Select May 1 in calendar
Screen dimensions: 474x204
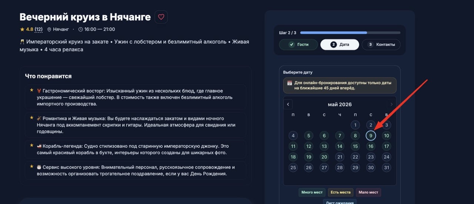(355, 125)
